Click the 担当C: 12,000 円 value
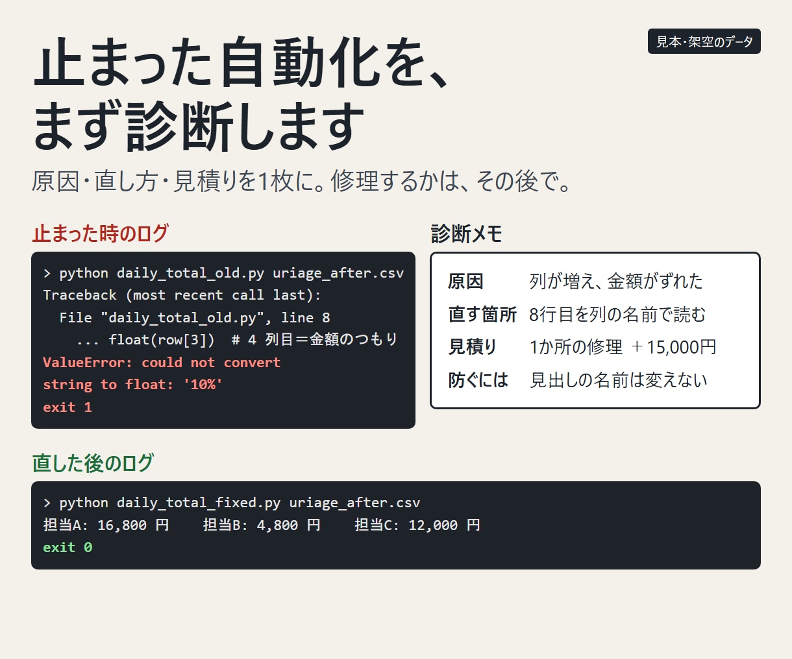792x659 pixels. click(417, 525)
